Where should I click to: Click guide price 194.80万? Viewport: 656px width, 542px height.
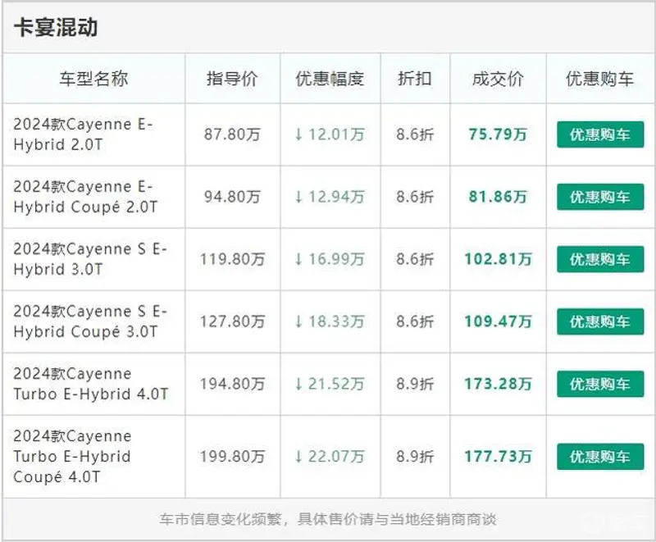tap(232, 384)
